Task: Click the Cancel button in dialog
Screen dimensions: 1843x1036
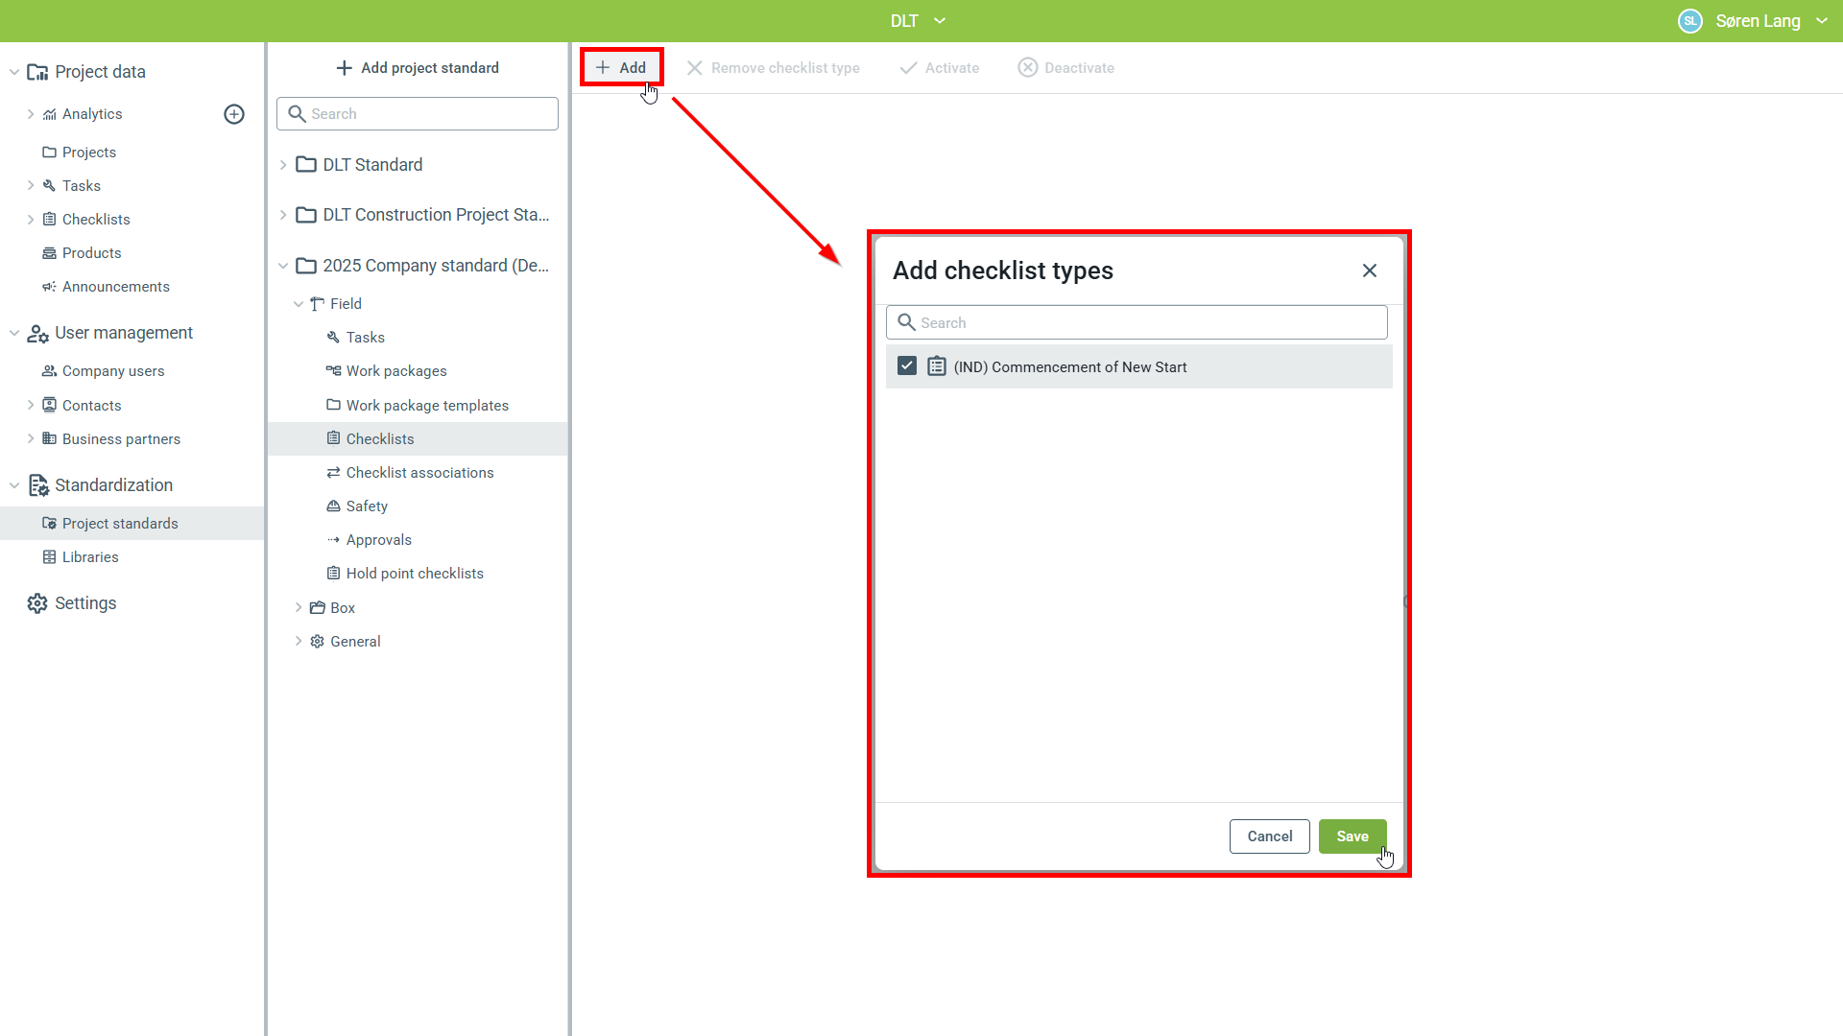Action: 1269,836
